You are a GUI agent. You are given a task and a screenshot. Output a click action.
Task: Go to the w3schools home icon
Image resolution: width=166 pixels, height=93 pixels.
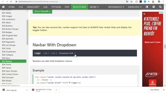(3, 7)
